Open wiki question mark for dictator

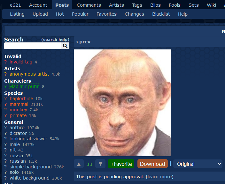tap(5, 133)
